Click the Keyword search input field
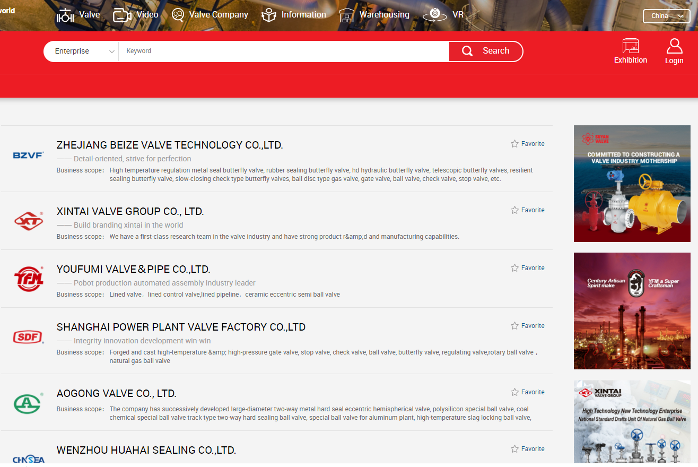Viewport: 698px width, 467px height. pyautogui.click(x=284, y=51)
